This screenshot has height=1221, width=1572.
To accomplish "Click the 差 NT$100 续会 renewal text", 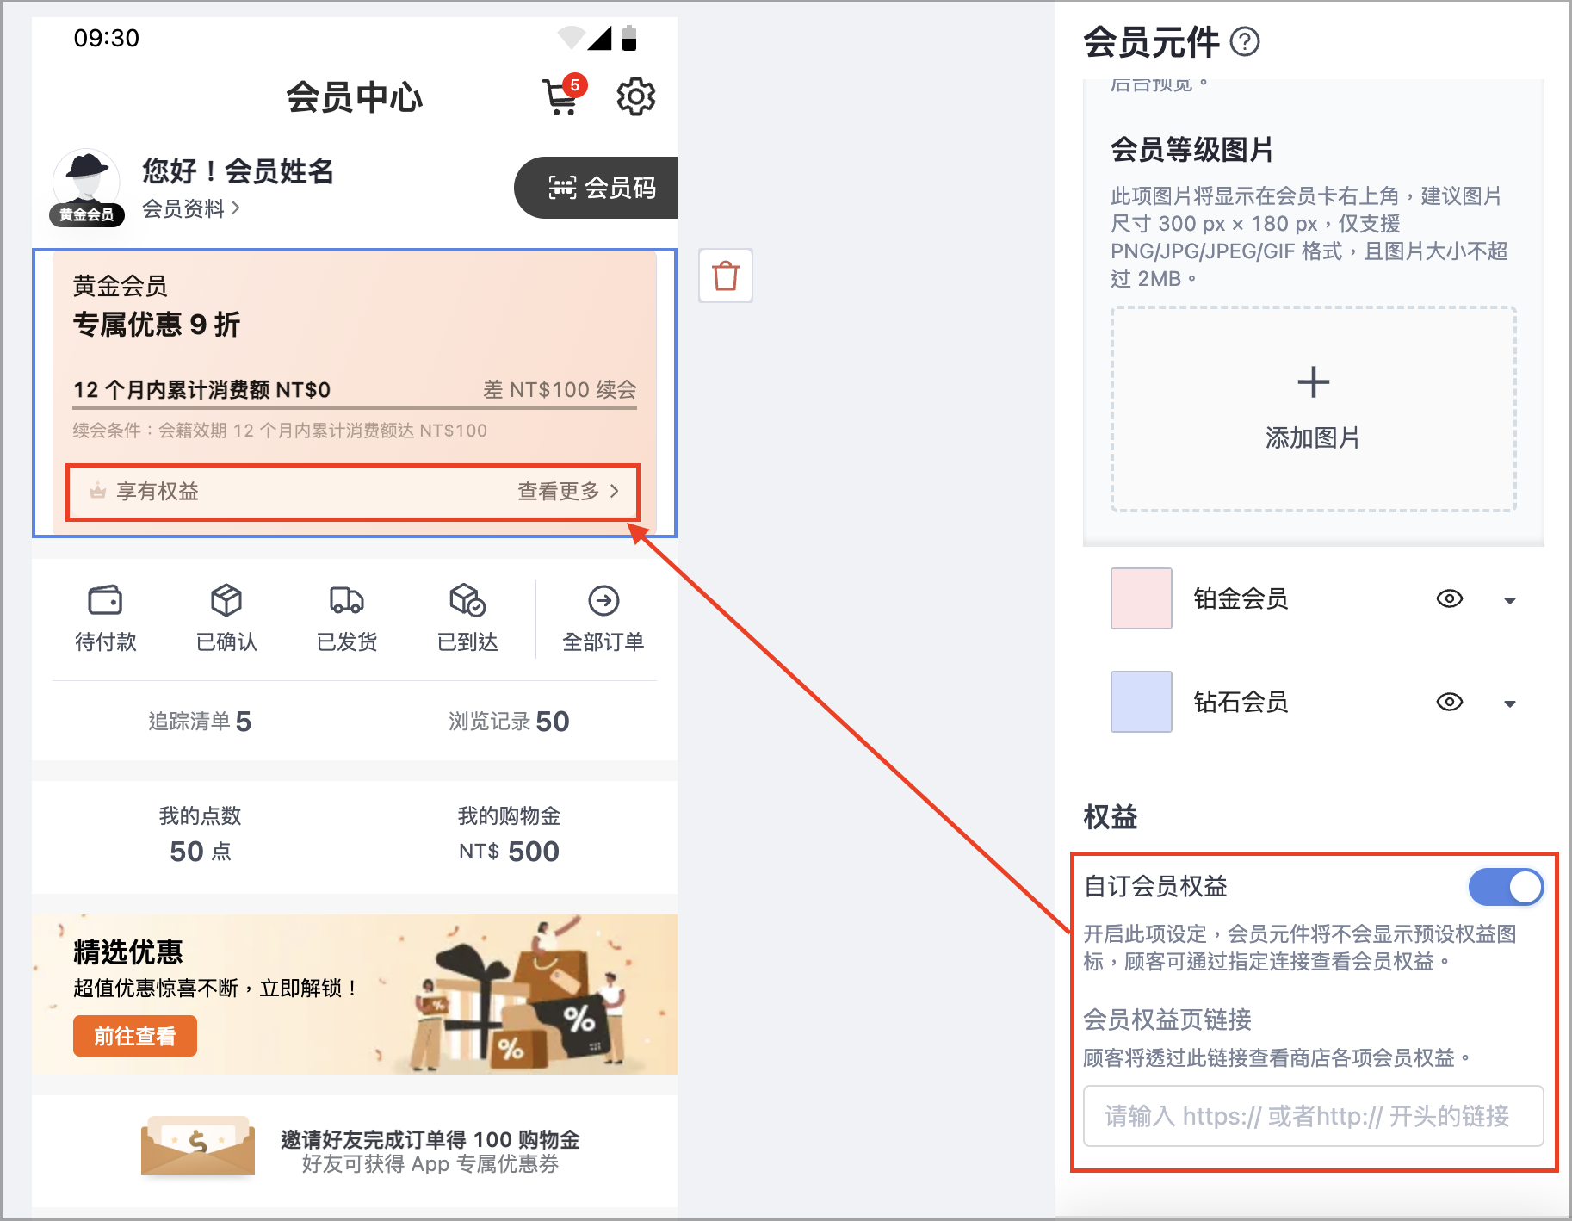I will [x=560, y=389].
